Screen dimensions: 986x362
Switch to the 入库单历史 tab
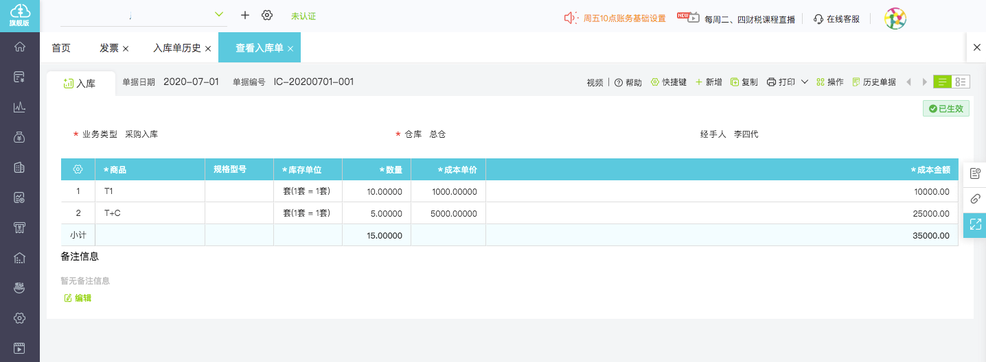pyautogui.click(x=176, y=48)
